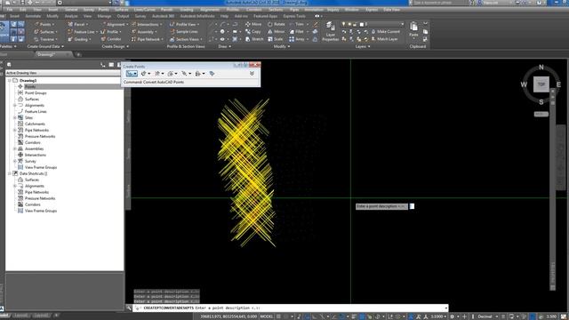
Task: Click the Assembly ribbon tool
Action: (x=144, y=32)
